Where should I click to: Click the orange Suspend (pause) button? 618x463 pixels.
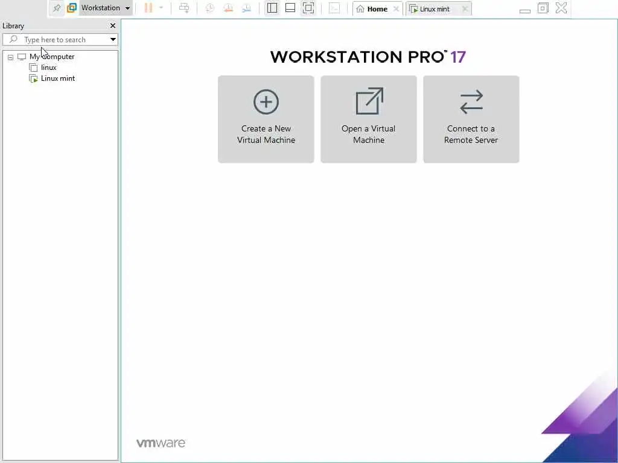pos(148,8)
